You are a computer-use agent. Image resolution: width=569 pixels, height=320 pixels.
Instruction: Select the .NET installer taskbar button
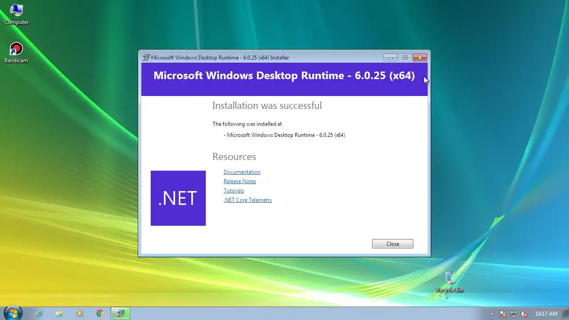click(120, 313)
